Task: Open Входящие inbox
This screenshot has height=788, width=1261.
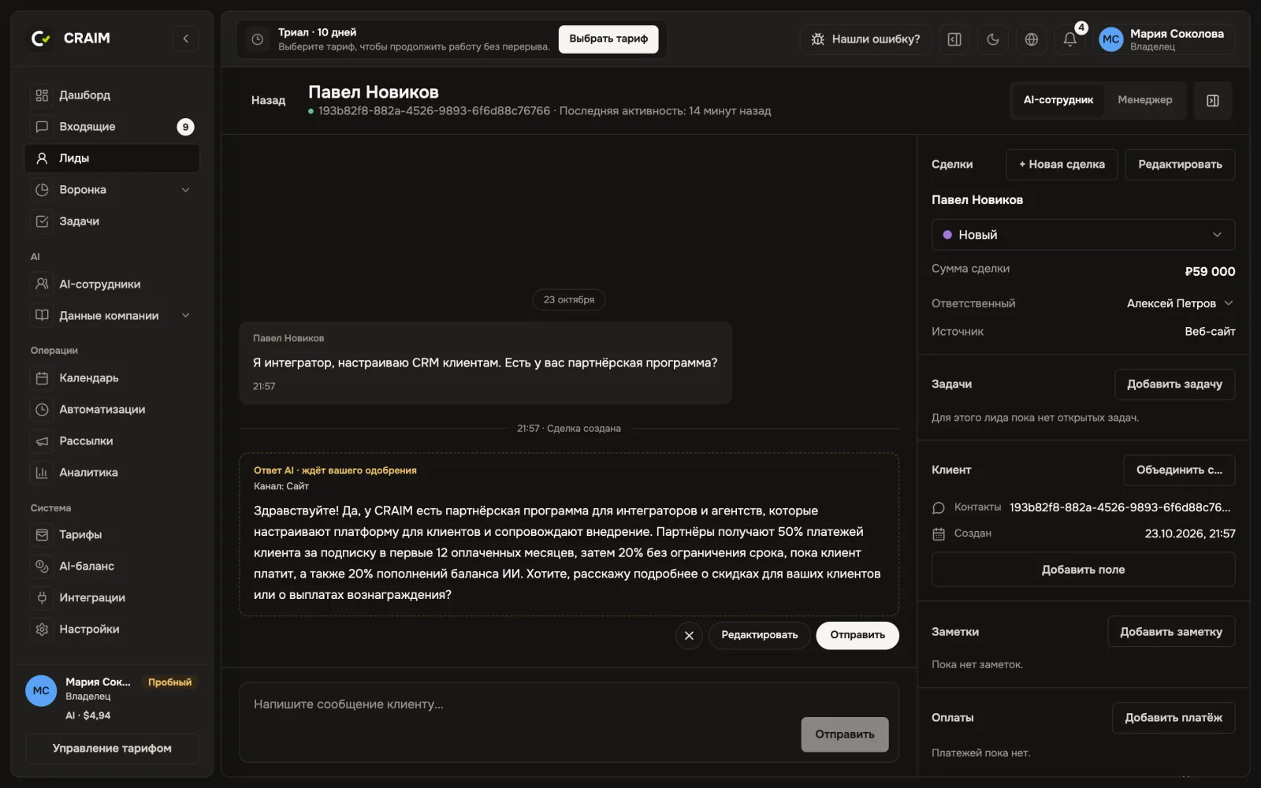Action: 112,127
